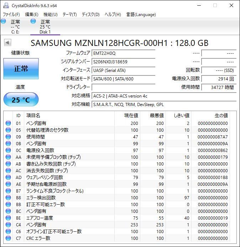The width and height of the screenshot is (240, 247).
Task: Click the 25 °C temperature button
Action: coord(21,100)
